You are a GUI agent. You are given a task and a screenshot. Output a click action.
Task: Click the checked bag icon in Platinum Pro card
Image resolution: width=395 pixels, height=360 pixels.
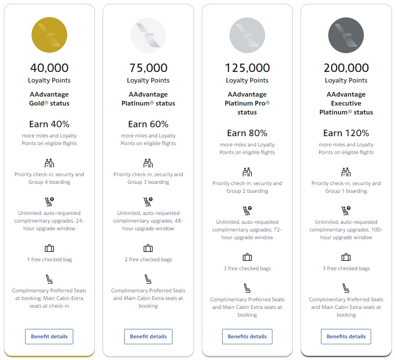pyautogui.click(x=247, y=257)
